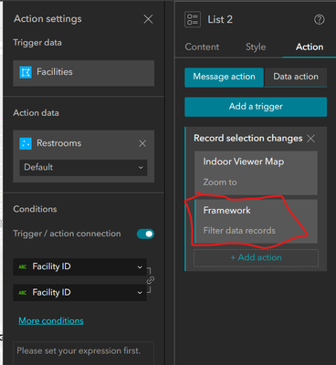
Task: Click the Action data section label
Action: point(36,113)
